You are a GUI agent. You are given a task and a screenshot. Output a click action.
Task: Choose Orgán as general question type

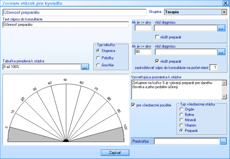[181, 109]
